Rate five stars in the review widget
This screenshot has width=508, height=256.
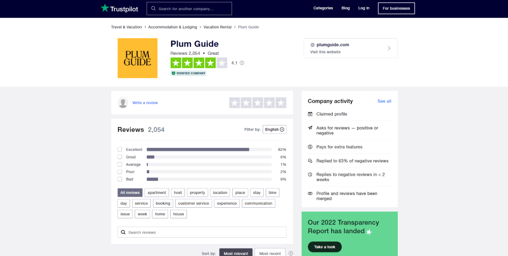point(281,103)
